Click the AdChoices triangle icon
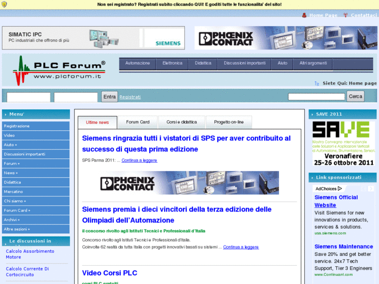The height and width of the screenshot is (284, 379). tap(340, 189)
